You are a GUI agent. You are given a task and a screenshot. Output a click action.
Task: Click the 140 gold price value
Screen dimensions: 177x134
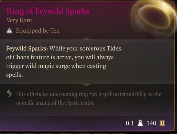pos(152,123)
